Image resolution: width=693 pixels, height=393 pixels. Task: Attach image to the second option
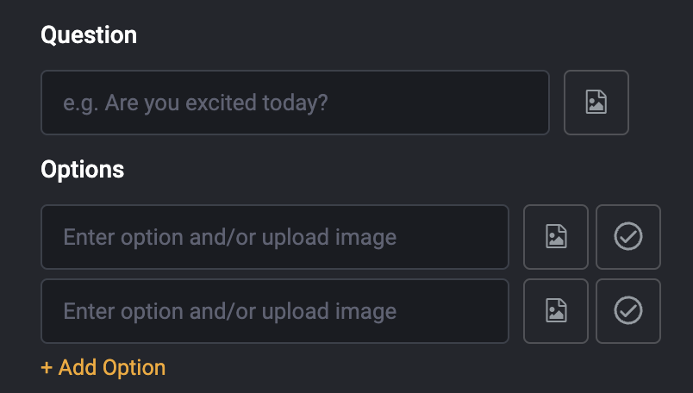click(556, 311)
